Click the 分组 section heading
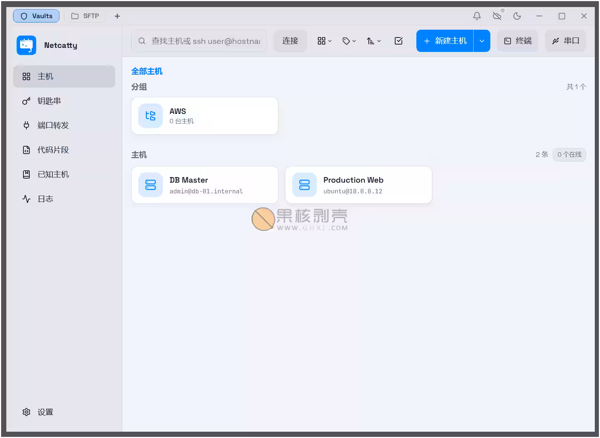Viewport: 600px width, 438px height. (139, 87)
